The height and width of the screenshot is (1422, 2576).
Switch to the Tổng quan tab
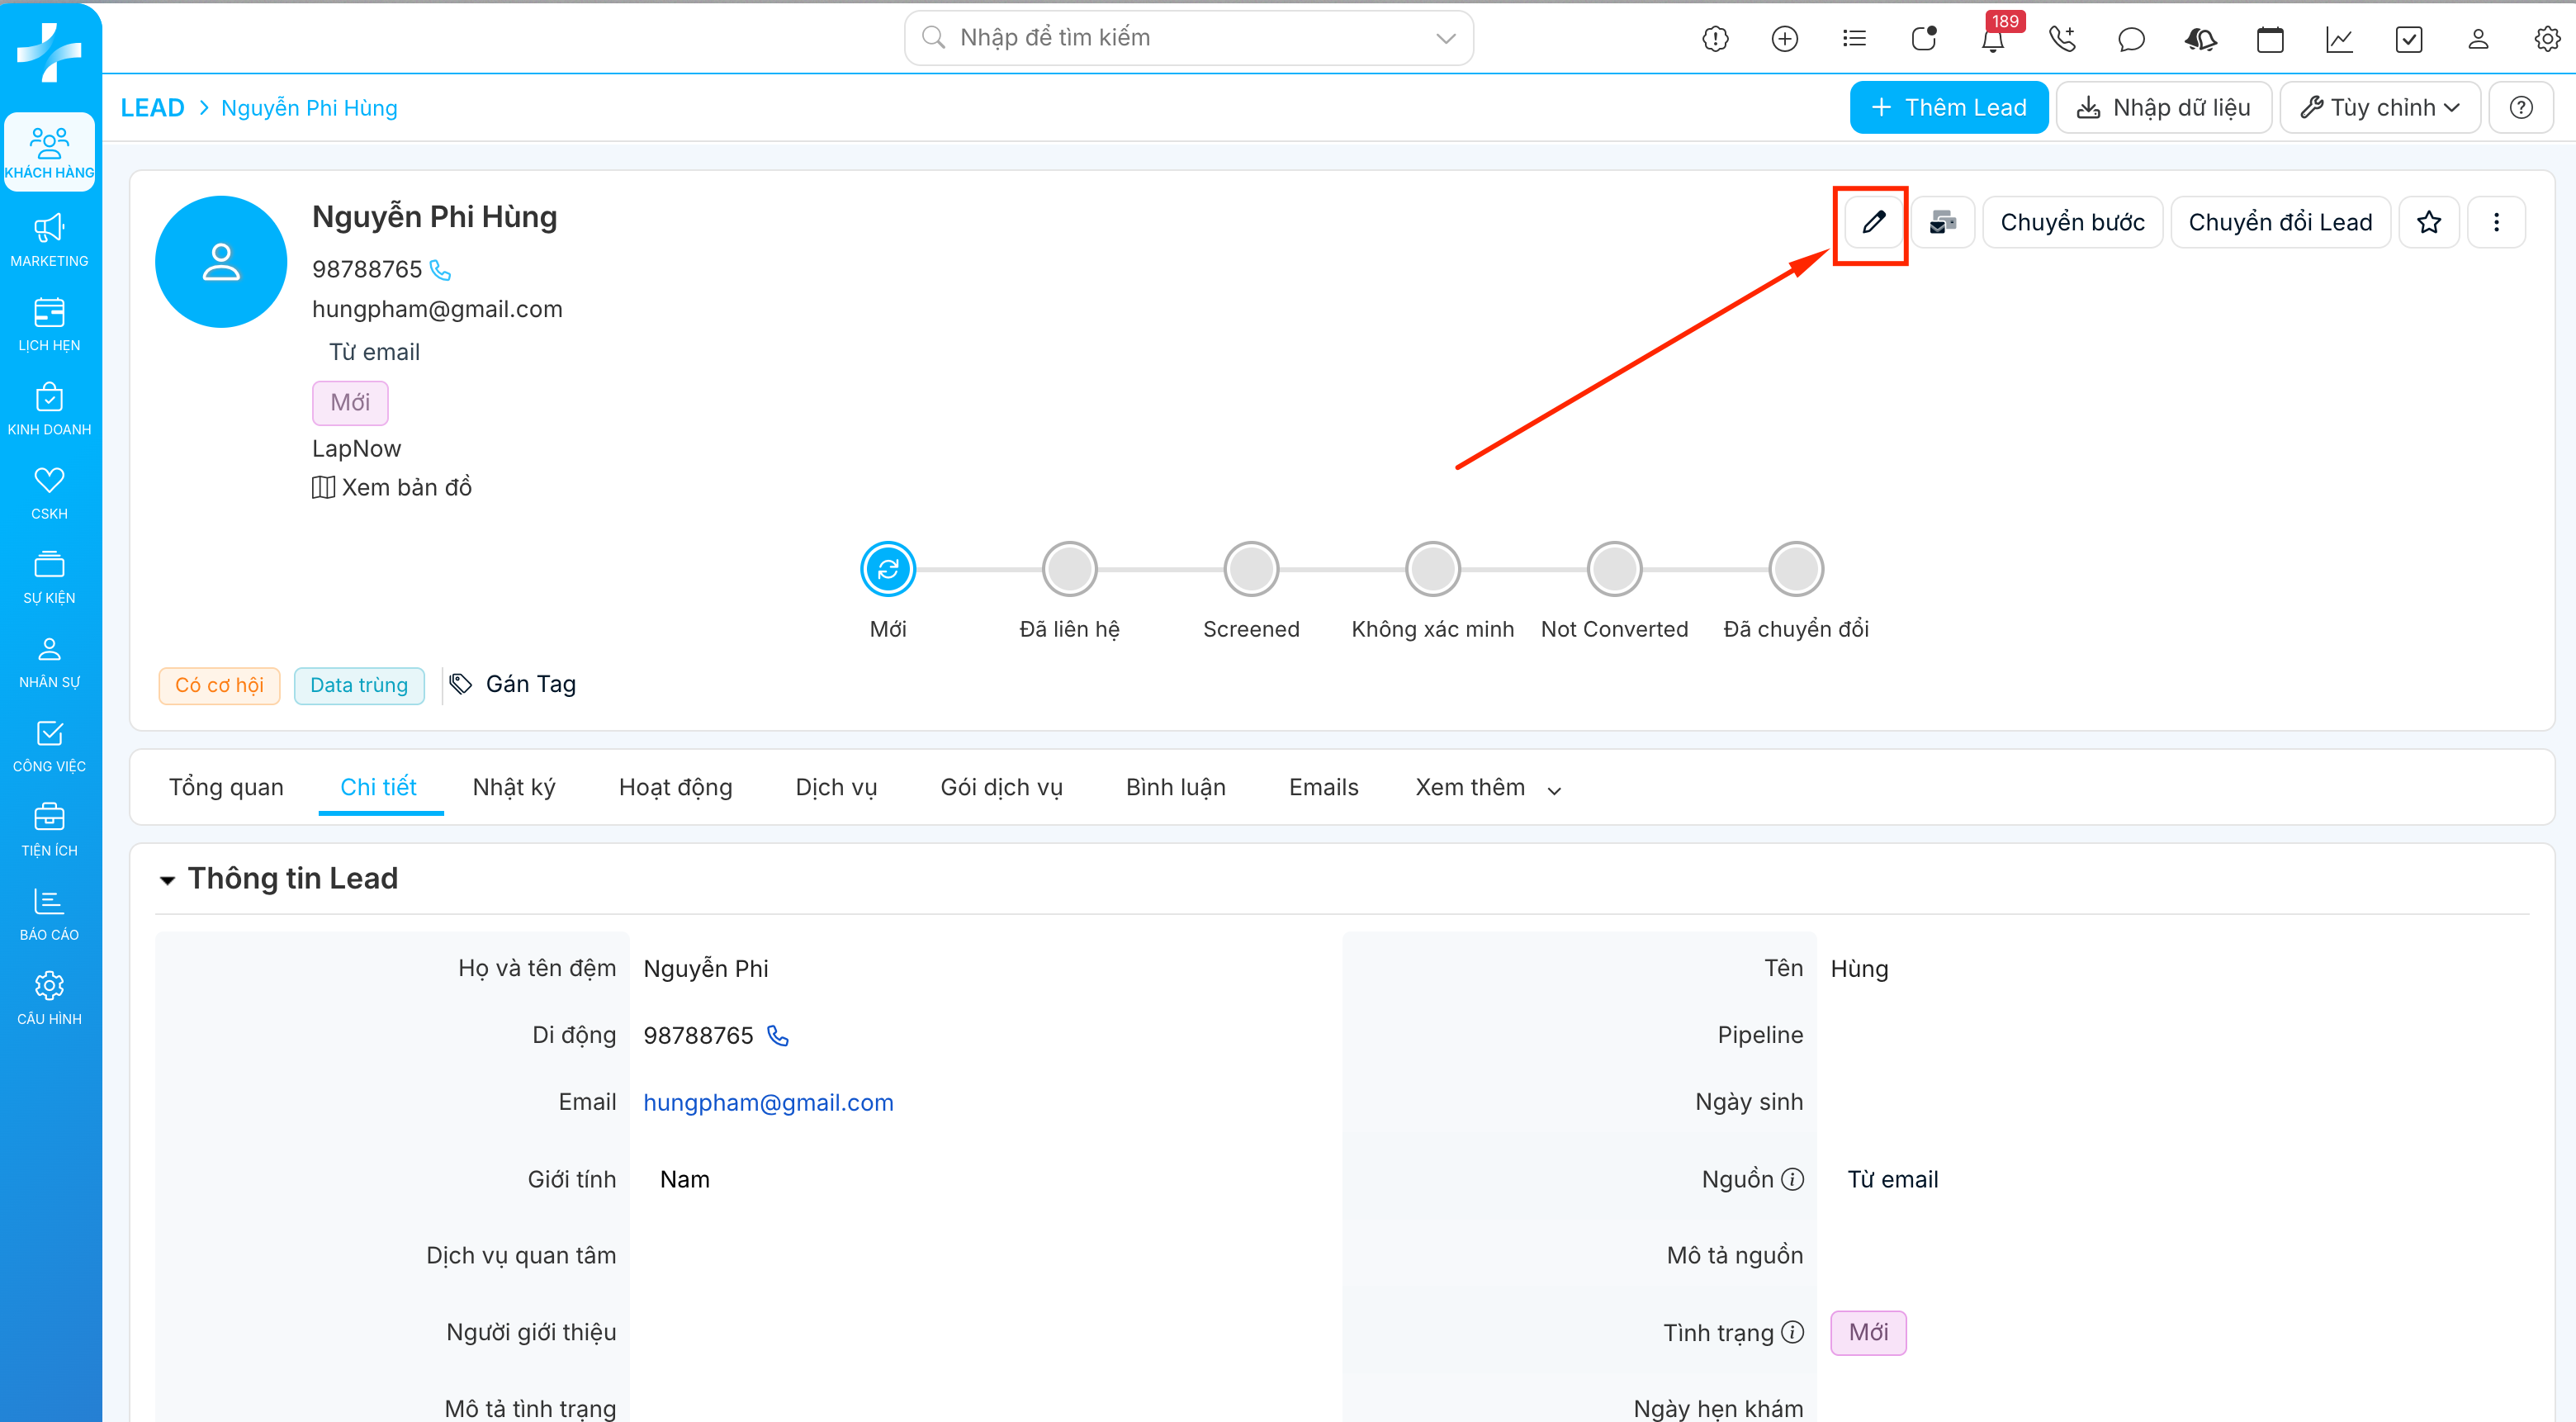click(226, 788)
